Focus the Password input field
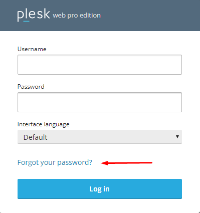Viewport: 200px width, 213px height. point(100,102)
